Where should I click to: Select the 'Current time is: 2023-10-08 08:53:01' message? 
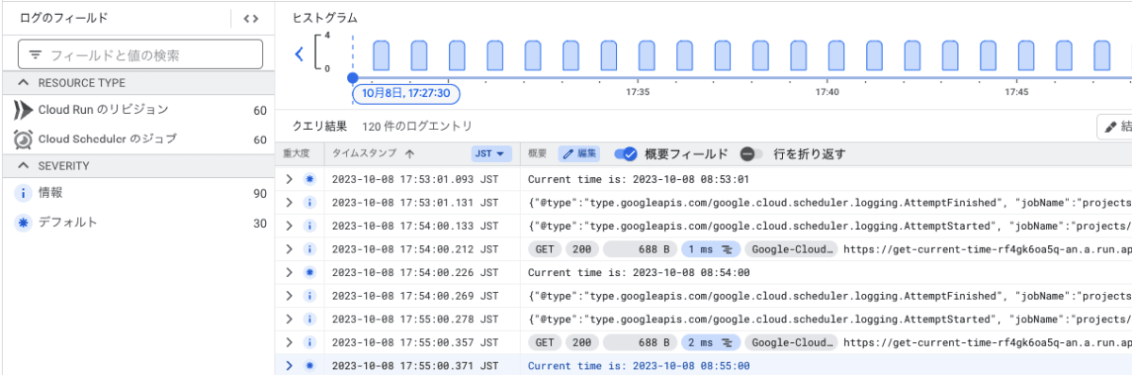tap(639, 178)
